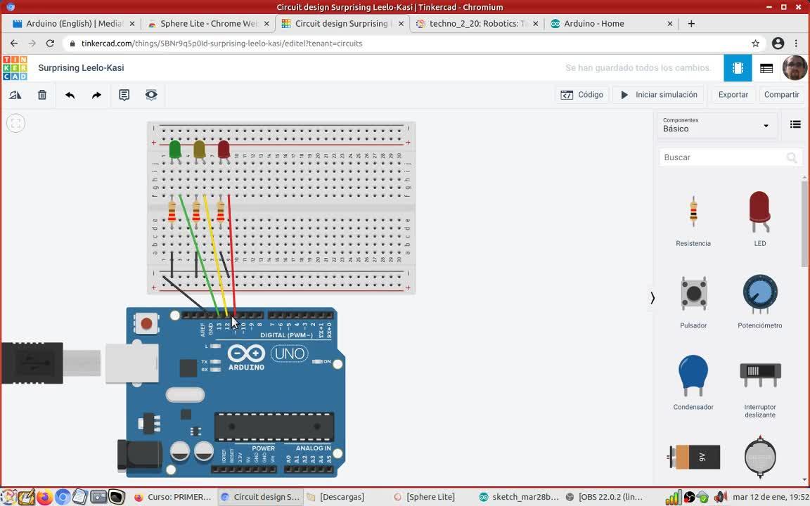
Task: Toggle notes visibility eye icon
Action: click(x=151, y=95)
